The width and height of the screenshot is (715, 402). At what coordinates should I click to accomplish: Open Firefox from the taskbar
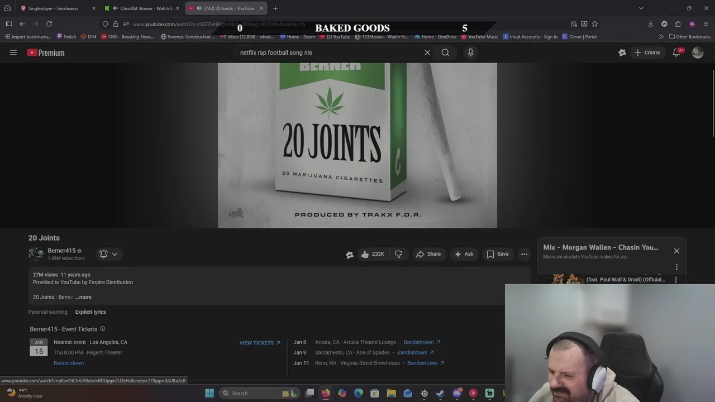(x=326, y=393)
